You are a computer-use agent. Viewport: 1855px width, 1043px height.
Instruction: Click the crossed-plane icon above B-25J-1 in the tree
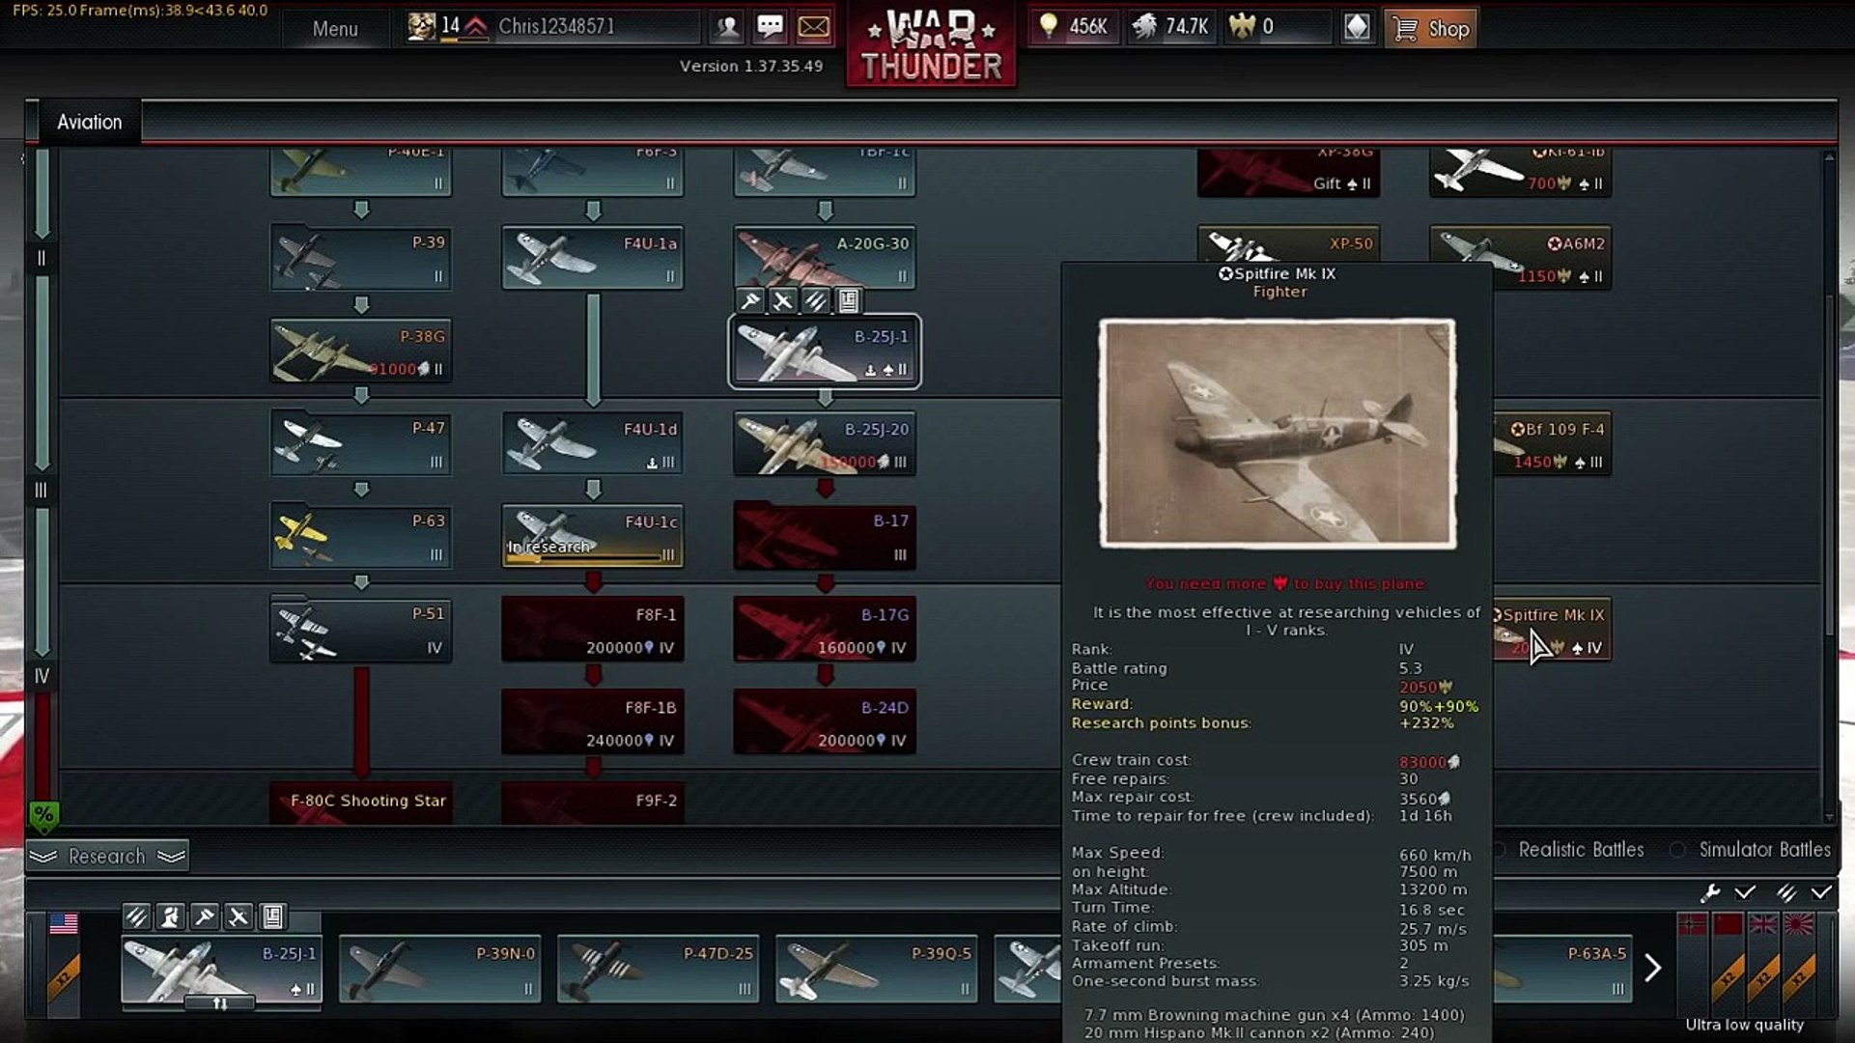click(x=783, y=301)
